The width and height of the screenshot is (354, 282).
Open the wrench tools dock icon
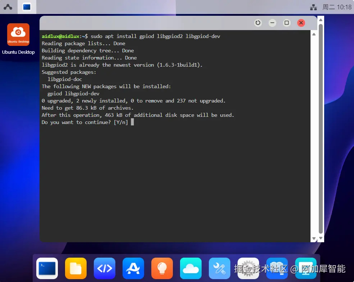click(220, 268)
